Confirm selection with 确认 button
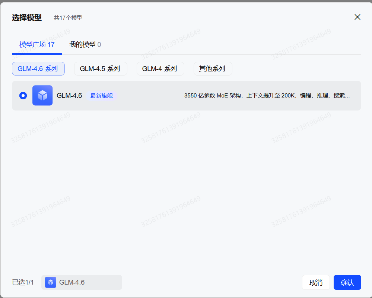This screenshot has height=298, width=372. click(347, 282)
